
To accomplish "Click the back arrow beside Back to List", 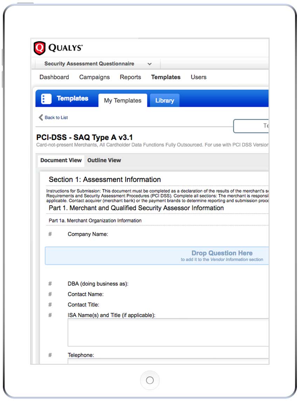I will click(x=41, y=118).
